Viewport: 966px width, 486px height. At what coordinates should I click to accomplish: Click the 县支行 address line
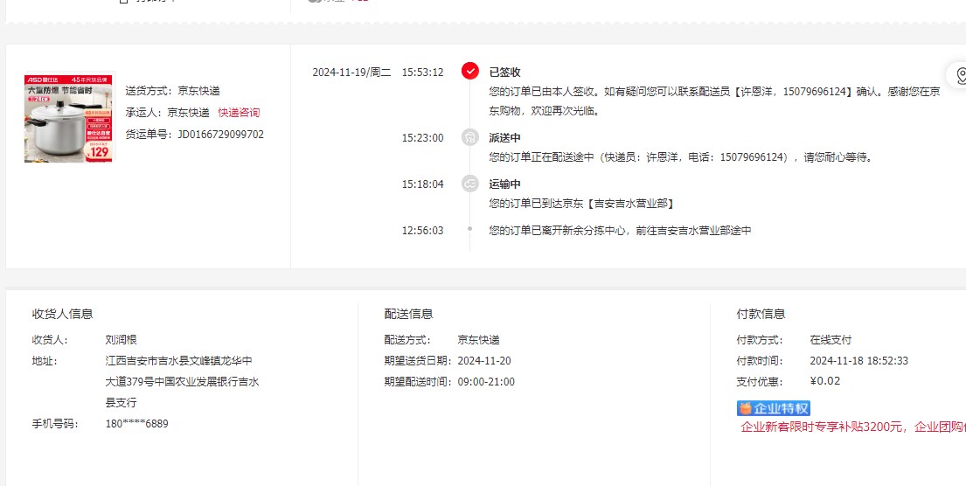pos(121,403)
